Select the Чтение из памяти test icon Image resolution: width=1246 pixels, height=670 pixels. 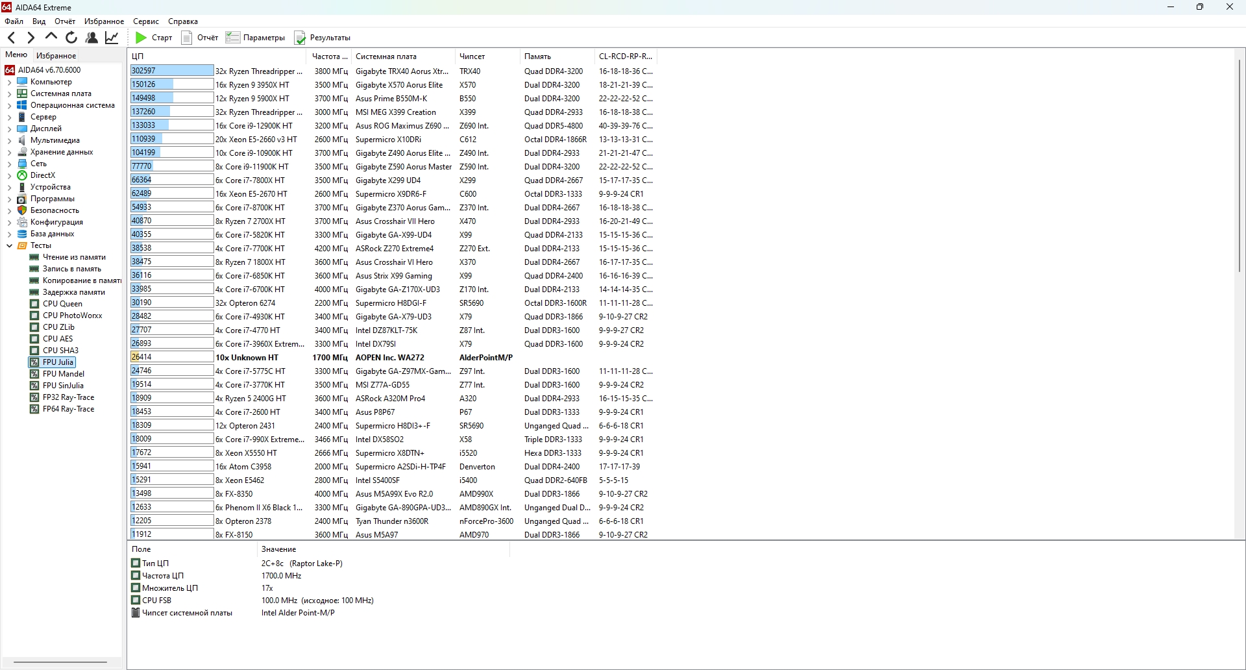point(34,257)
